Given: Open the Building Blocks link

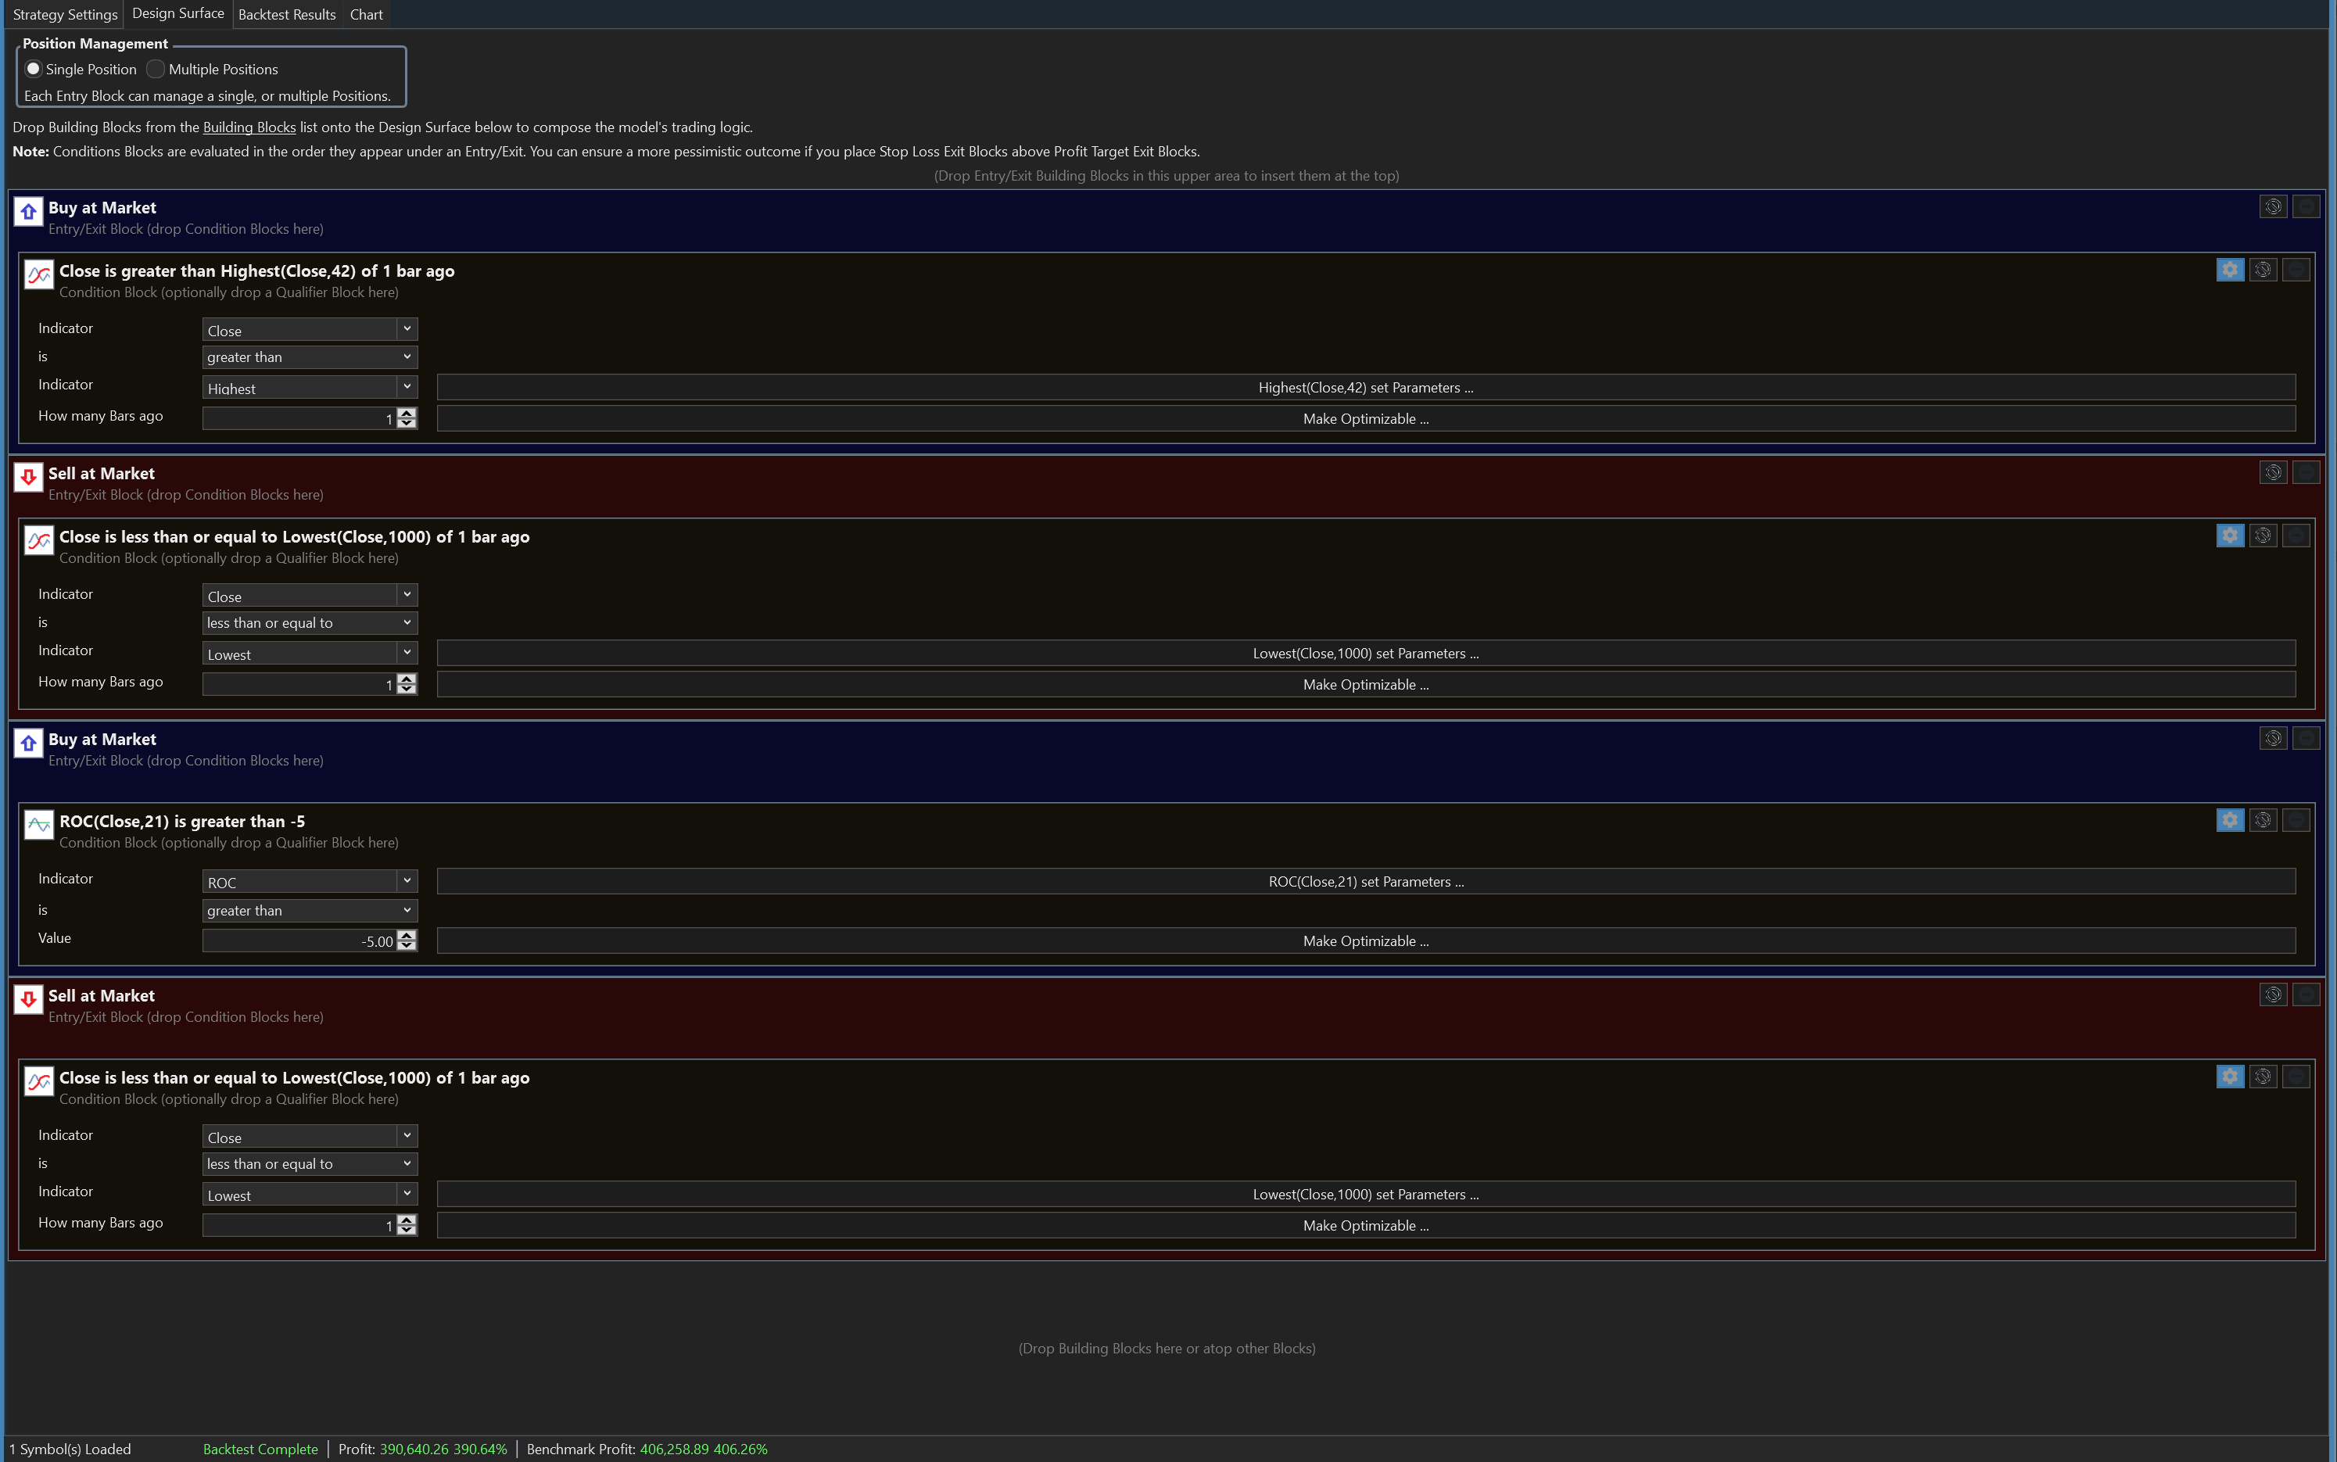Looking at the screenshot, I should tap(249, 127).
